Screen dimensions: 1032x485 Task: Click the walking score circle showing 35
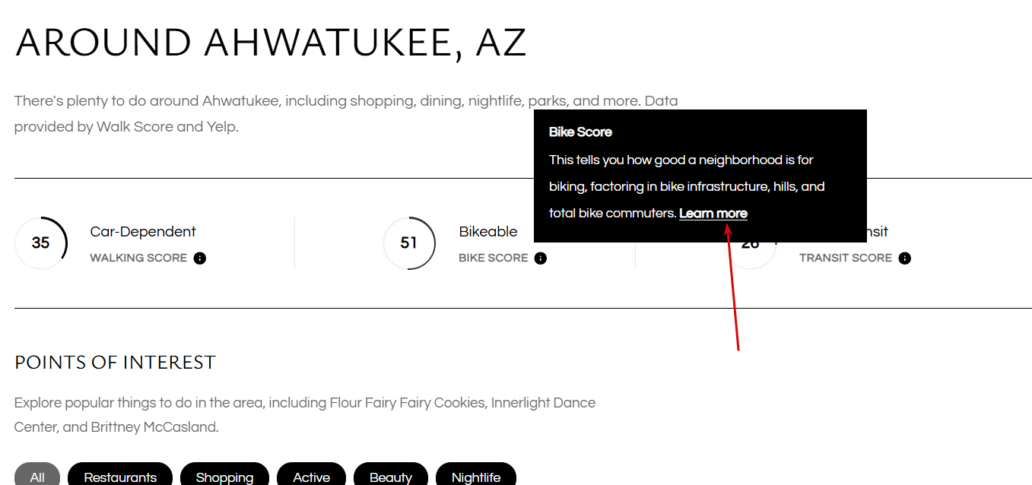click(41, 243)
